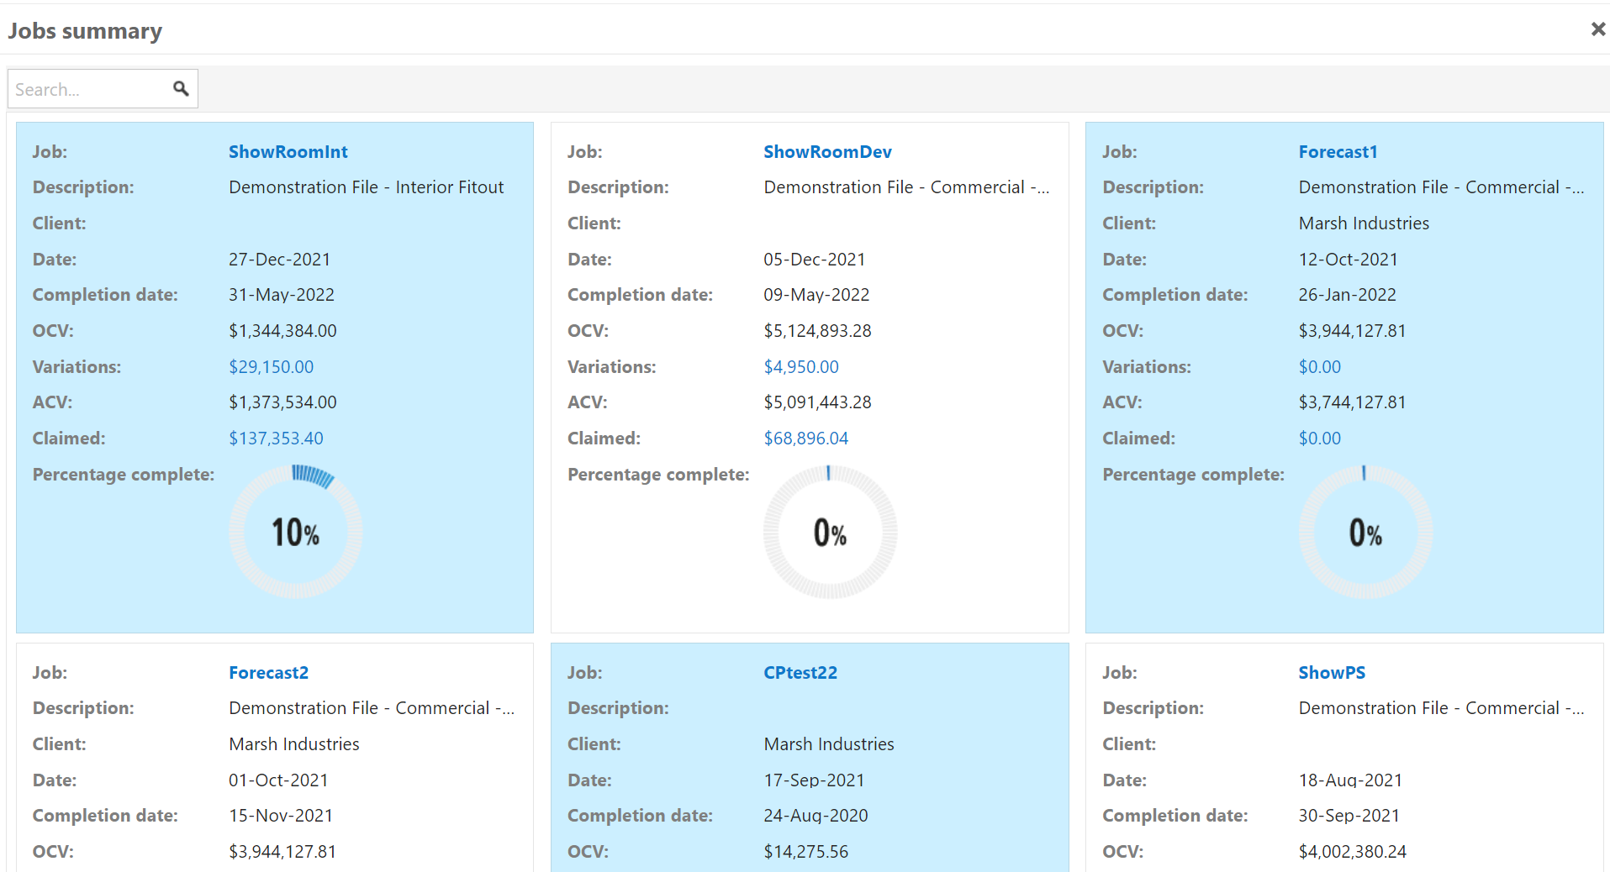This screenshot has height=872, width=1610.
Task: Open ShowRoomDev claimed amount $68,896.04
Action: pos(806,439)
